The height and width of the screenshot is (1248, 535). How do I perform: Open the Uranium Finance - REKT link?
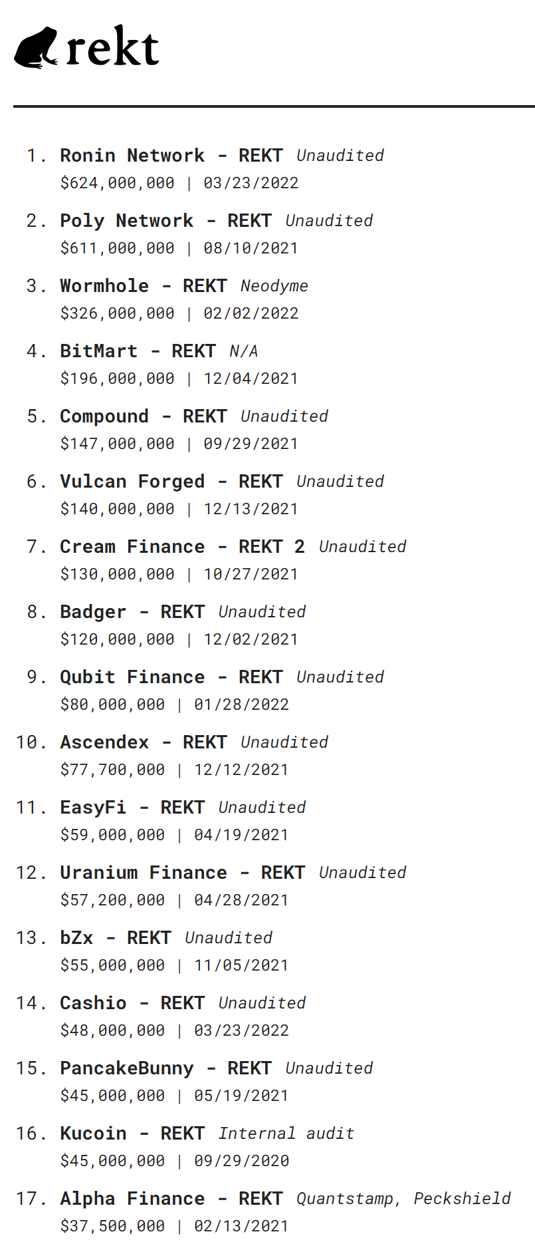click(183, 872)
